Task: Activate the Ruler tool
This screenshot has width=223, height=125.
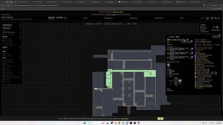Action: (x=134, y=24)
